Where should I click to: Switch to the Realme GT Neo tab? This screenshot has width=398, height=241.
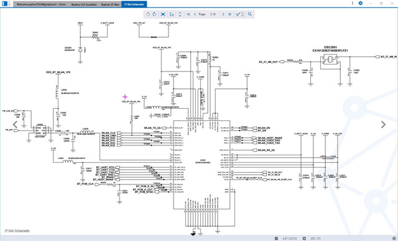pyautogui.click(x=110, y=4)
